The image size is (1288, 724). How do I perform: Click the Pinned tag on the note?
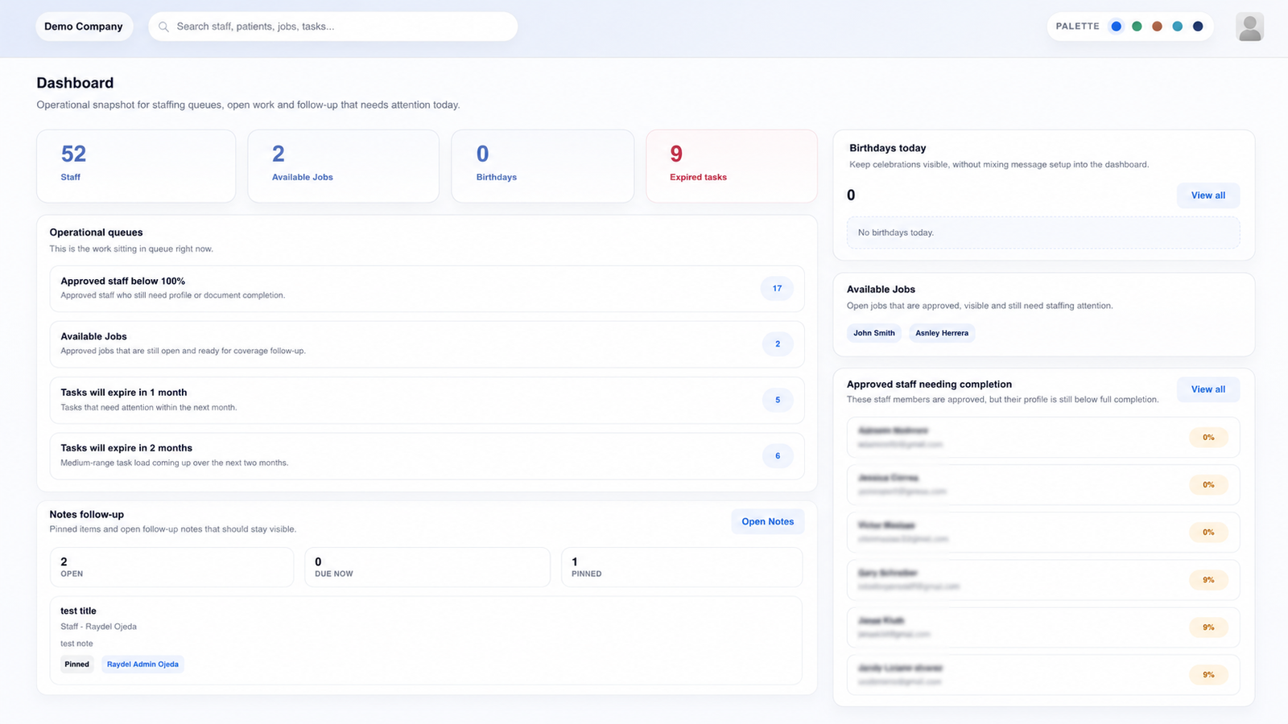click(x=77, y=664)
